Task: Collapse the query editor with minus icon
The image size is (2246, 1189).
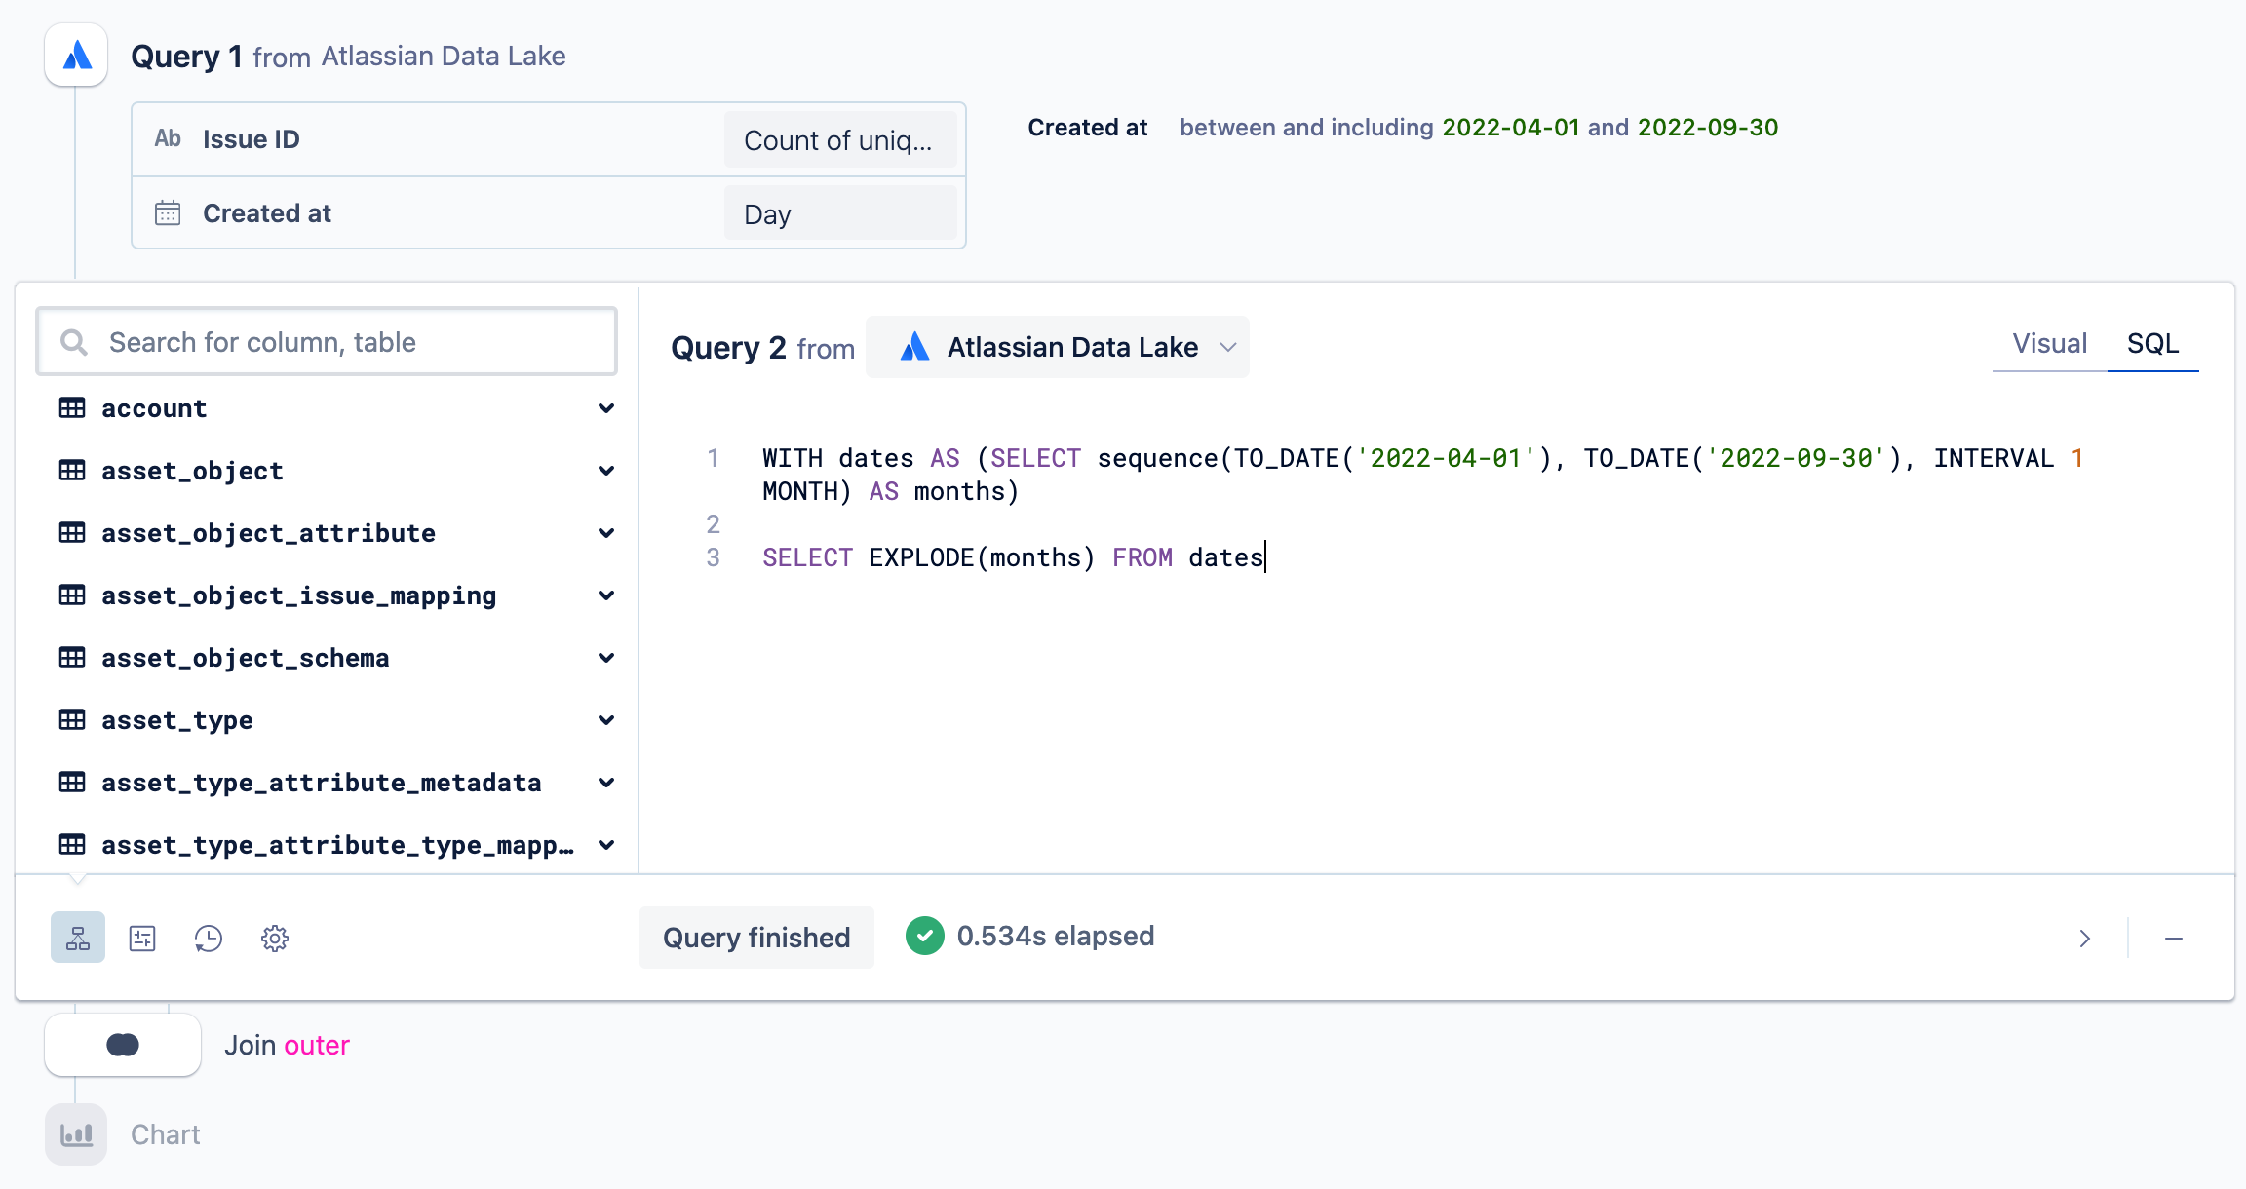Action: [2174, 939]
